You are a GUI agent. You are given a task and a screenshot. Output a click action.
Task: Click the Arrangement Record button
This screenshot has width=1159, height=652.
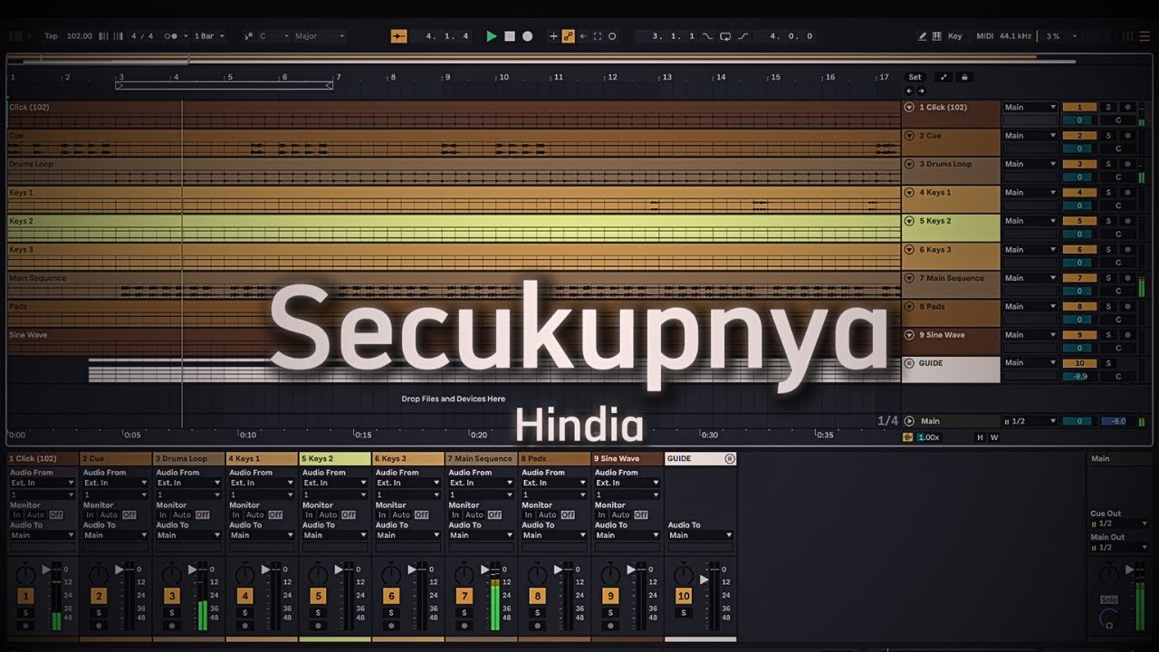(528, 36)
